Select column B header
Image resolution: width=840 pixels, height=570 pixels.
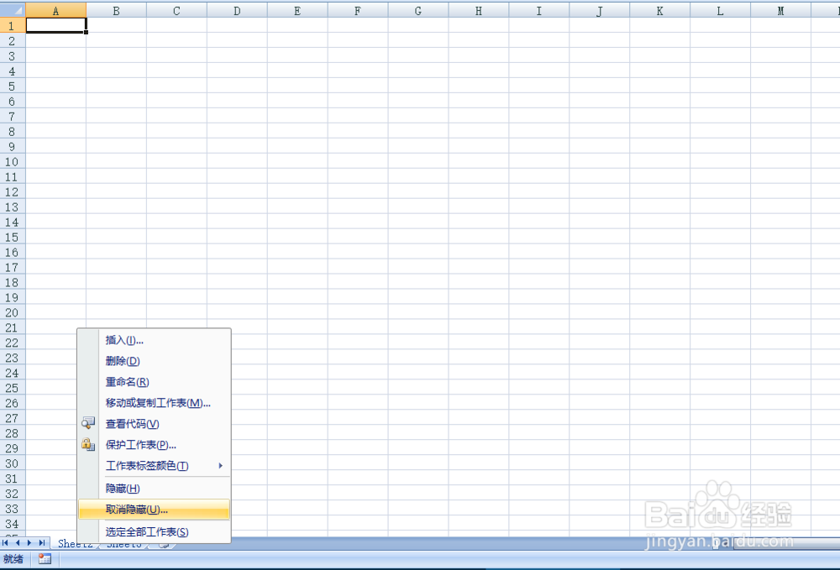pyautogui.click(x=116, y=11)
